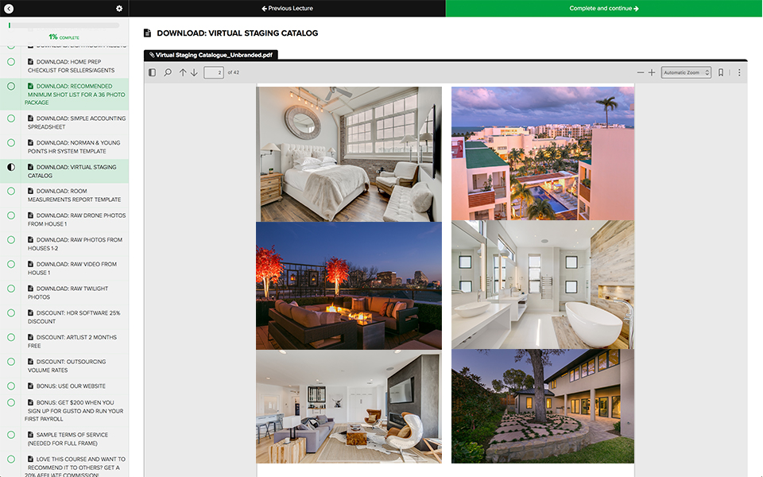
Task: Toggle completion circle for Room Measurements Report
Action: tap(10, 191)
